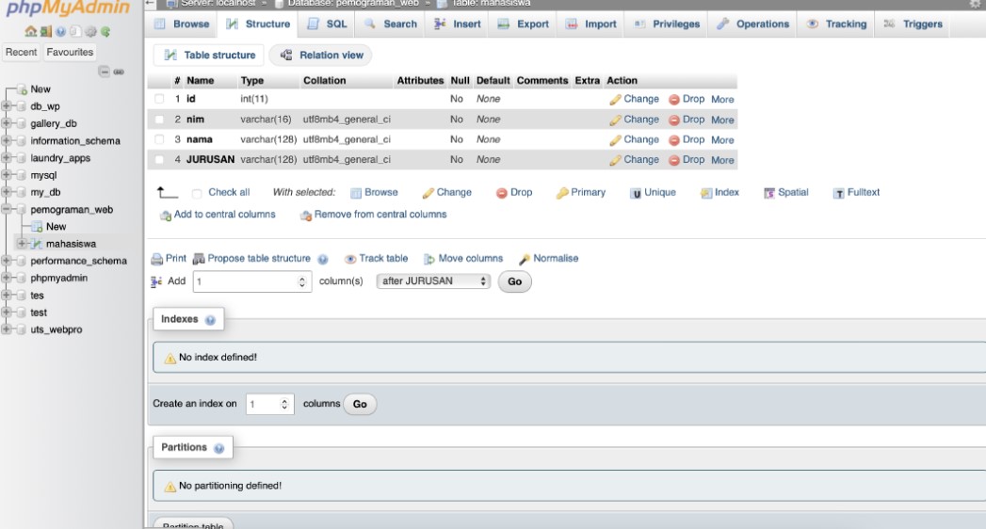Click the settings gear icon at top right

(x=977, y=5)
